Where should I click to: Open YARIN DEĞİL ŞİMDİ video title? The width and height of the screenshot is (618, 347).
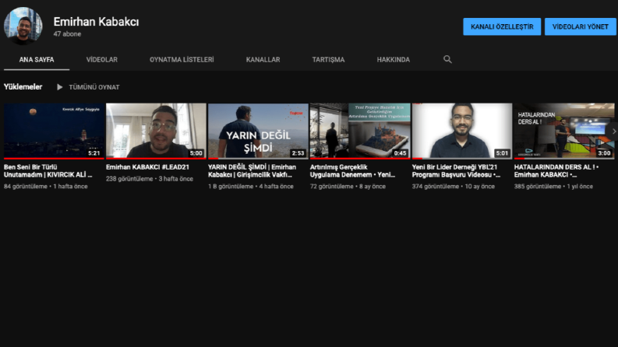[252, 170]
